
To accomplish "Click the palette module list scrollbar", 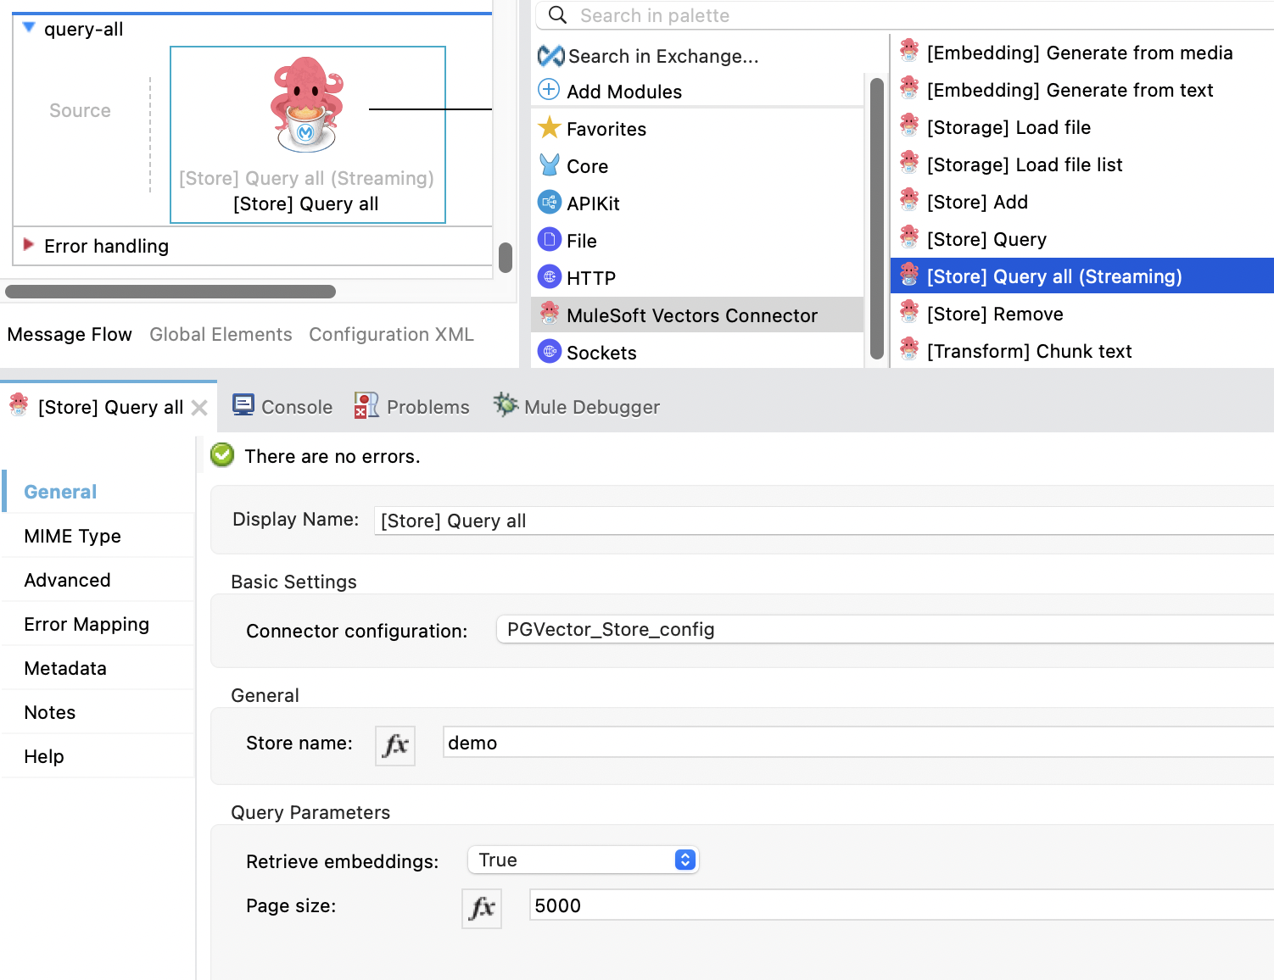I will pos(877,219).
